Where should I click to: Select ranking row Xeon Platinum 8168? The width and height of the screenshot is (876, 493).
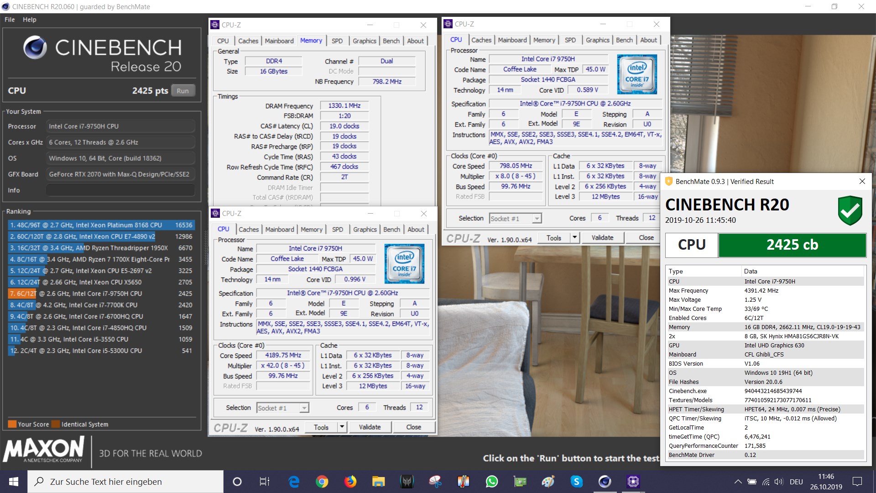point(101,225)
